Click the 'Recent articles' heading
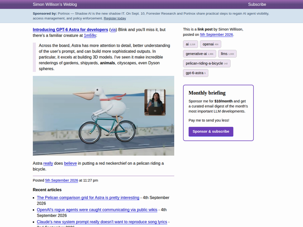 click(x=47, y=190)
